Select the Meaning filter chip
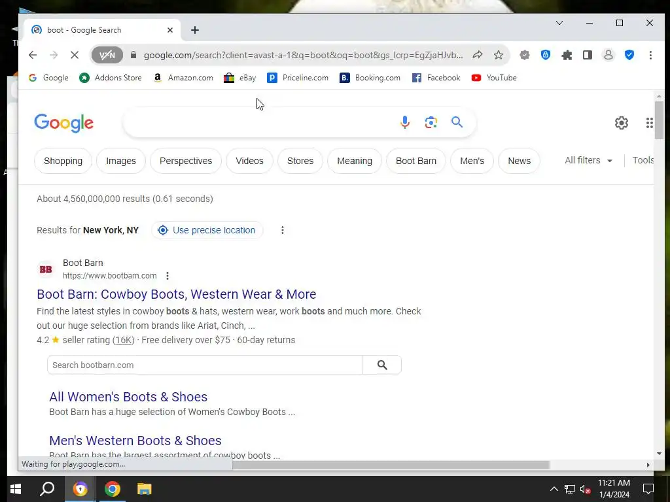The height and width of the screenshot is (502, 670). [x=355, y=161]
